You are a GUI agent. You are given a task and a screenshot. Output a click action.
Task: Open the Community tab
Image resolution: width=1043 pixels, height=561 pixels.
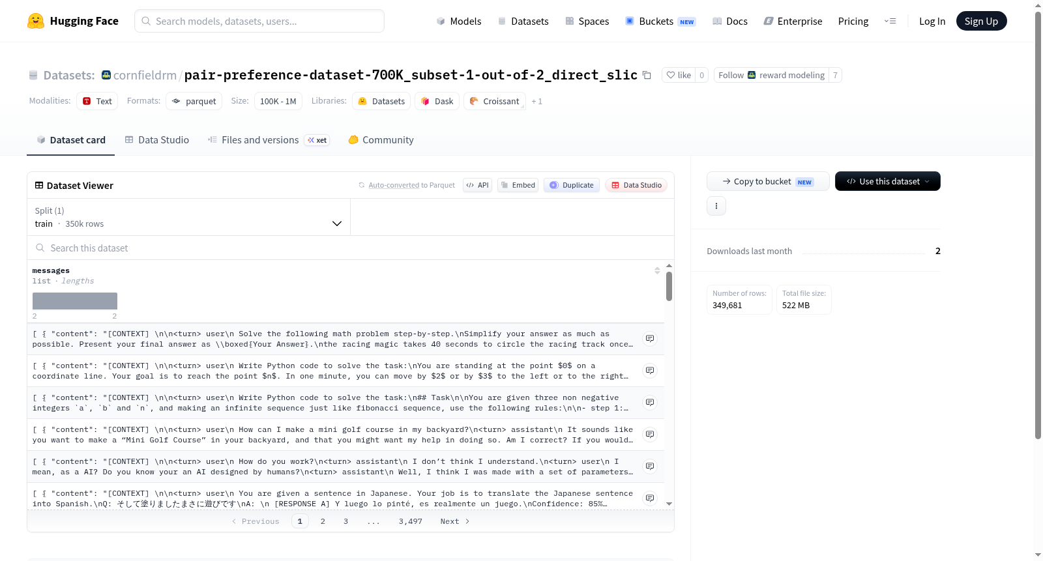[x=381, y=140]
